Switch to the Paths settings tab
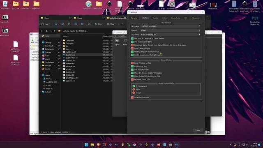This screenshot has height=148, width=263. coord(164,18)
